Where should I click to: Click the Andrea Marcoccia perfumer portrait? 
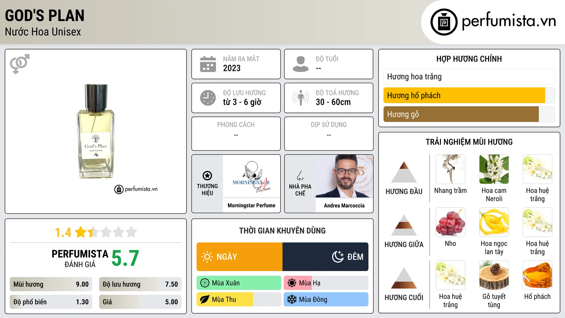tap(344, 176)
